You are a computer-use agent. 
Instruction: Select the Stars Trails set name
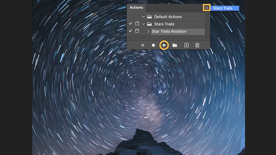point(164,24)
